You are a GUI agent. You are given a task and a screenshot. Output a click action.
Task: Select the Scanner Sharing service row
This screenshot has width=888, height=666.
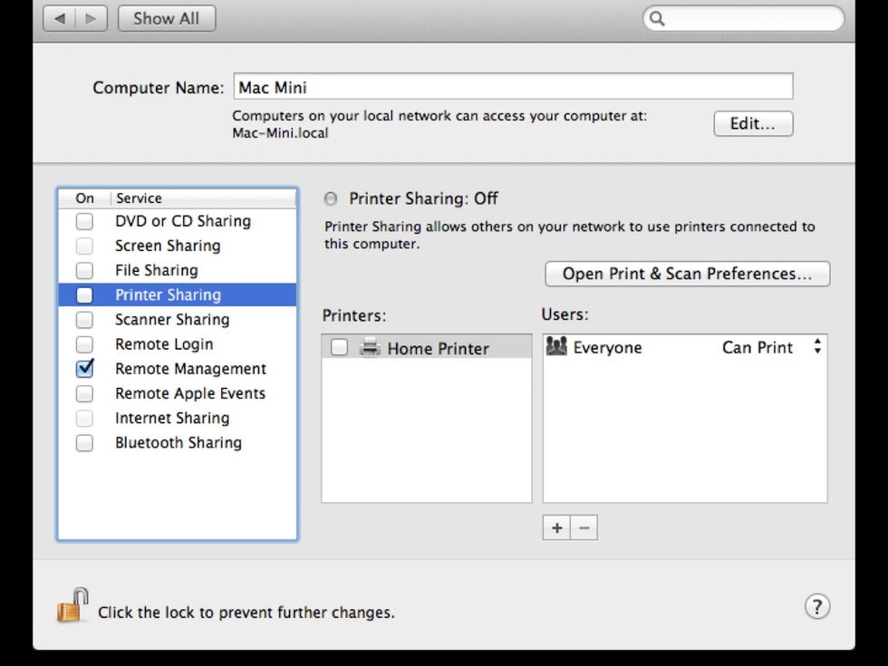[172, 319]
